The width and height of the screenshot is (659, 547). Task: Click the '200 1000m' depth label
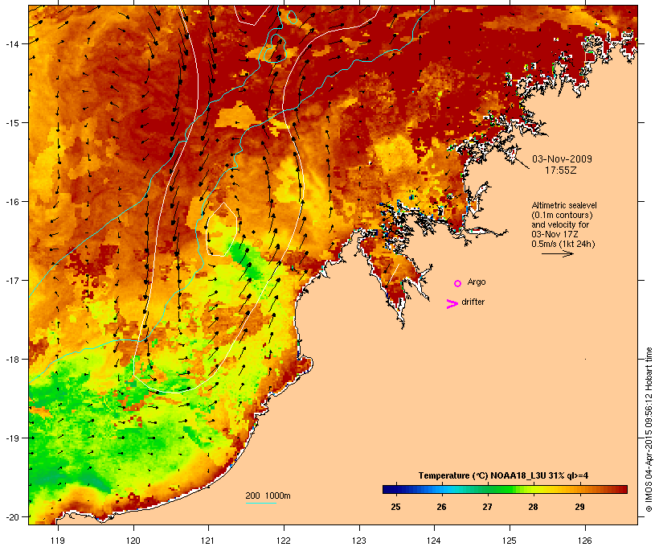268,496
